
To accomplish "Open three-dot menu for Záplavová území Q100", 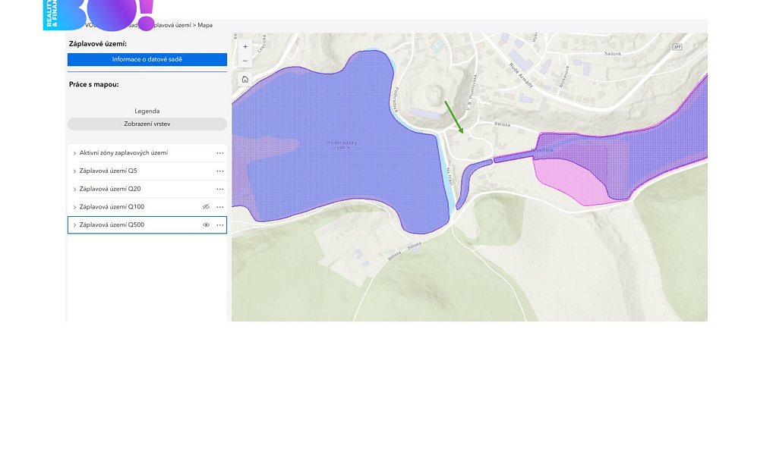I will [220, 207].
